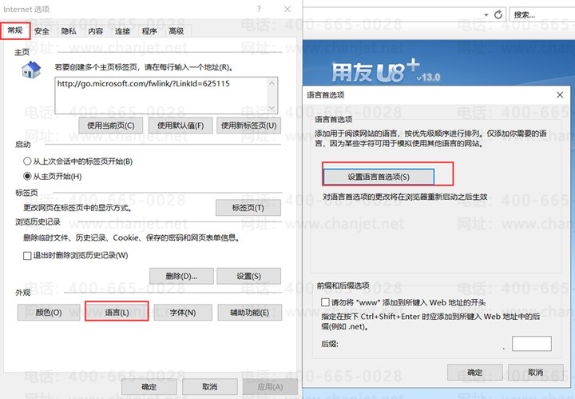Select the 连接 tab

pyautogui.click(x=122, y=31)
